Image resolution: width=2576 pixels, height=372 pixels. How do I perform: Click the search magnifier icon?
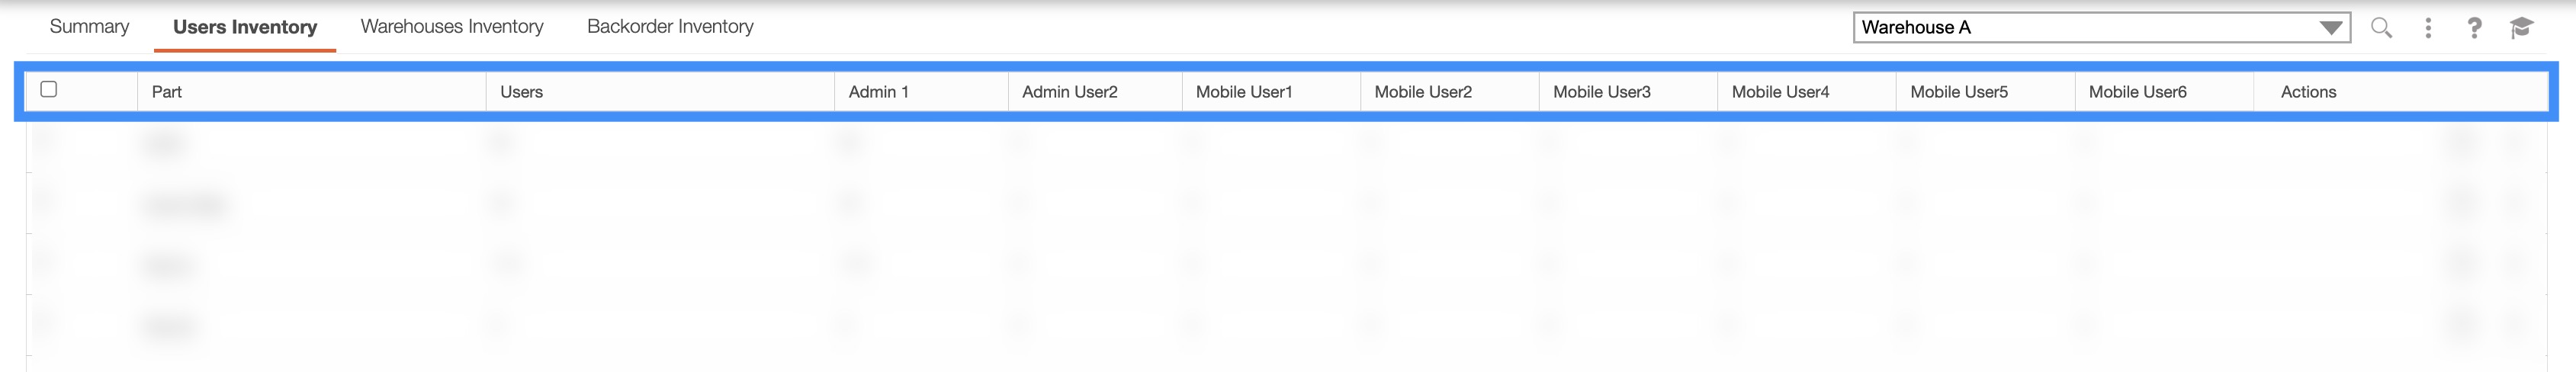tap(2381, 28)
